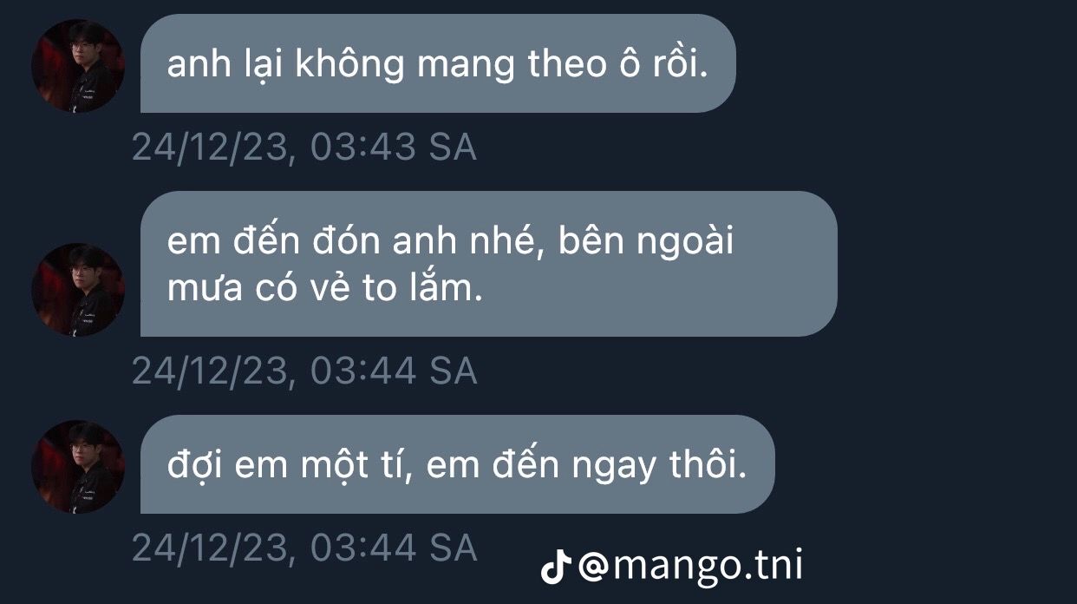1077x604 pixels.
Task: Click the text line 'mưa có vẻ to lắm.'
Action: (x=324, y=291)
